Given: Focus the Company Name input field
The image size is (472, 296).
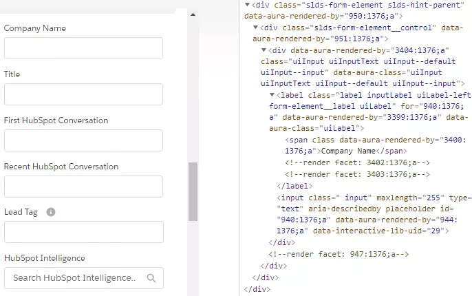Looking at the screenshot, I should point(83,48).
